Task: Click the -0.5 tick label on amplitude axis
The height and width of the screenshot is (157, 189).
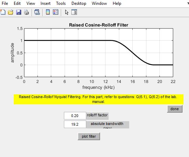Action: point(19,77)
